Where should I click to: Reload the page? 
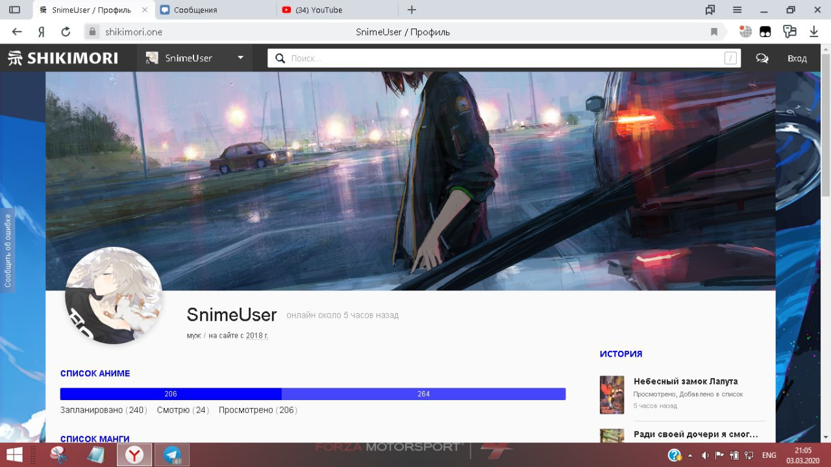[x=66, y=32]
